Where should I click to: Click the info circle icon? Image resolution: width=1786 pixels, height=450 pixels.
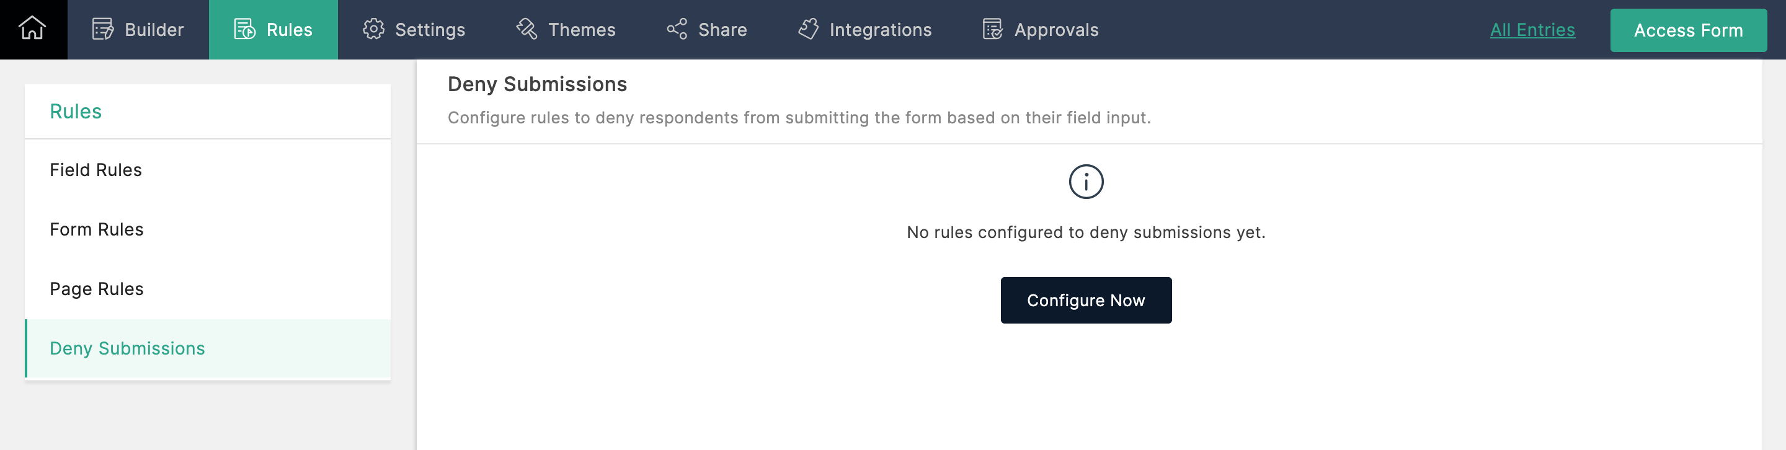click(1086, 182)
